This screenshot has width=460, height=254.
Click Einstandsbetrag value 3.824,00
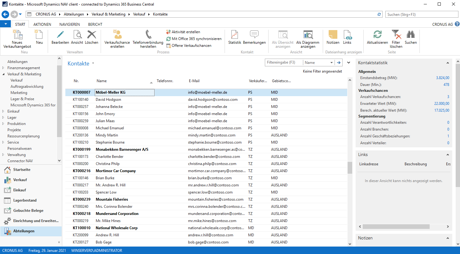(x=443, y=78)
